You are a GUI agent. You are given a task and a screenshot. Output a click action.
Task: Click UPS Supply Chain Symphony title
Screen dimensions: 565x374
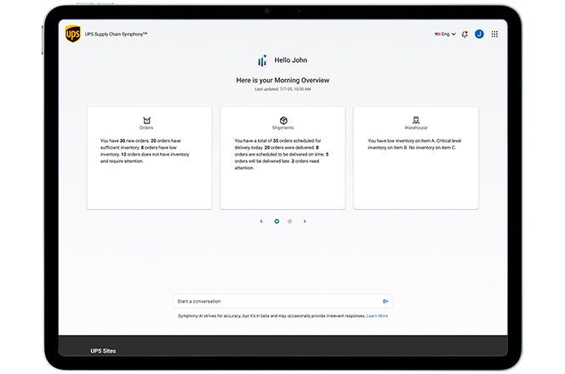[x=116, y=34]
